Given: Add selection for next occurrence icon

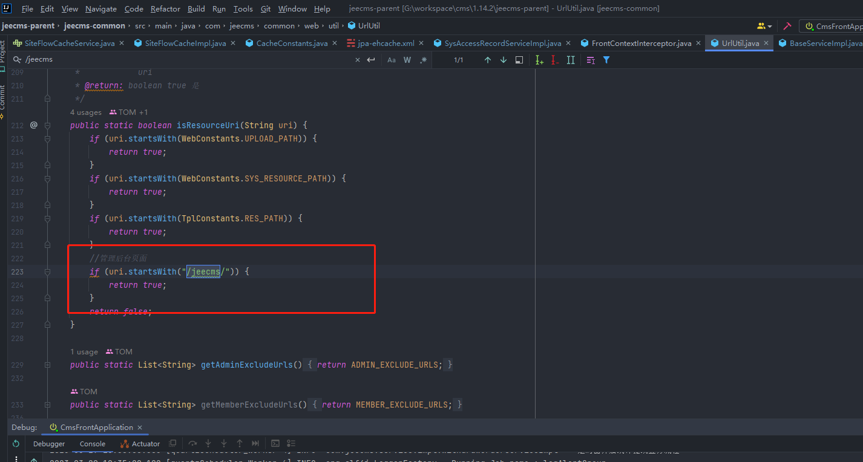Looking at the screenshot, I should 539,60.
